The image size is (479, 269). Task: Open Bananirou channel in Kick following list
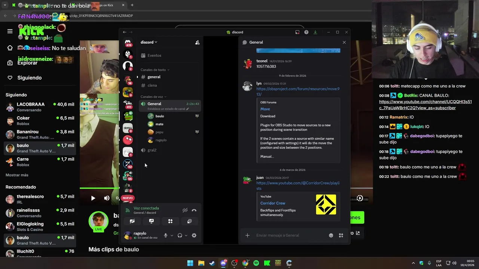[x=40, y=134]
